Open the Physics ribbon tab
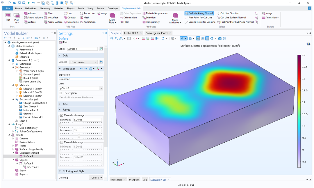314x188 pixels. coord(71,8)
